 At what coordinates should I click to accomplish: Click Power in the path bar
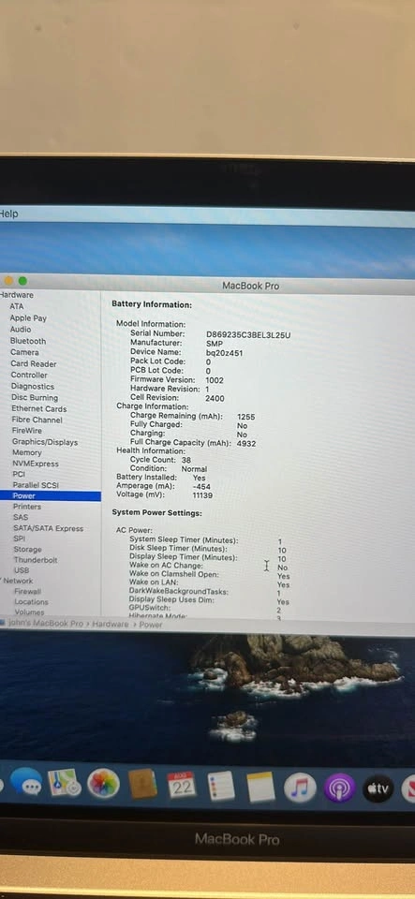(x=152, y=625)
